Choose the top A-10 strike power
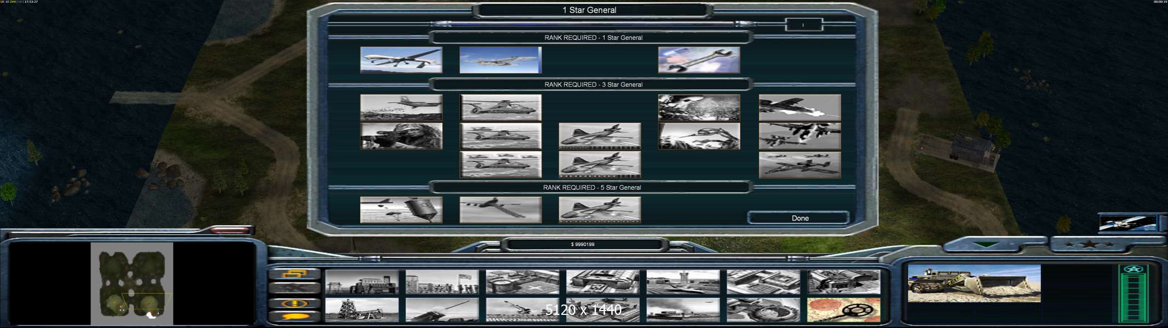1168x328 pixels. coord(799,107)
